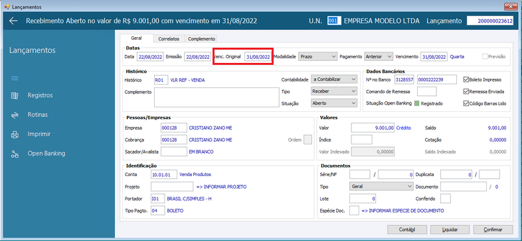Click the Cobrança code field 000128
Screen dimensions: 522x241
174,140
